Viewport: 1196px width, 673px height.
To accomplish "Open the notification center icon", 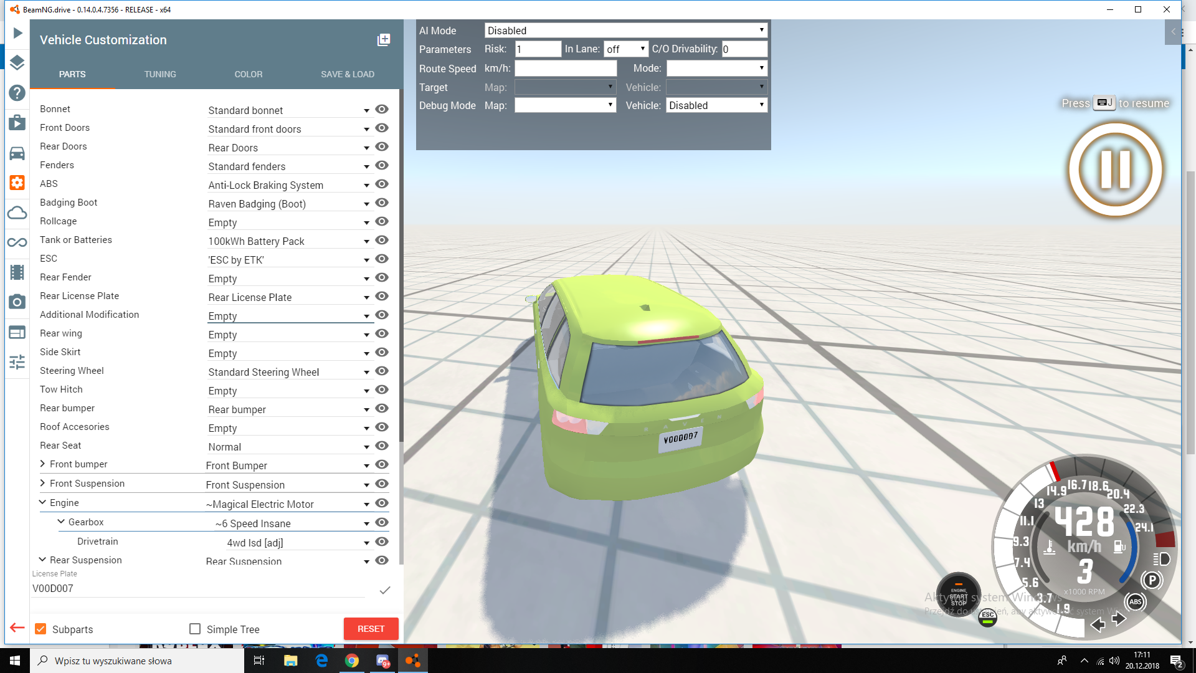I will coord(1176,661).
